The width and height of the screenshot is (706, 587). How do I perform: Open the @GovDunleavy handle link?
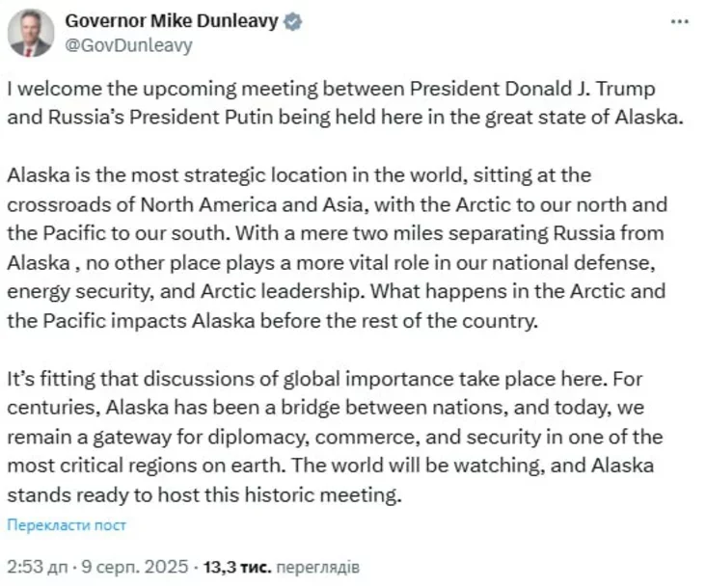[x=128, y=44]
